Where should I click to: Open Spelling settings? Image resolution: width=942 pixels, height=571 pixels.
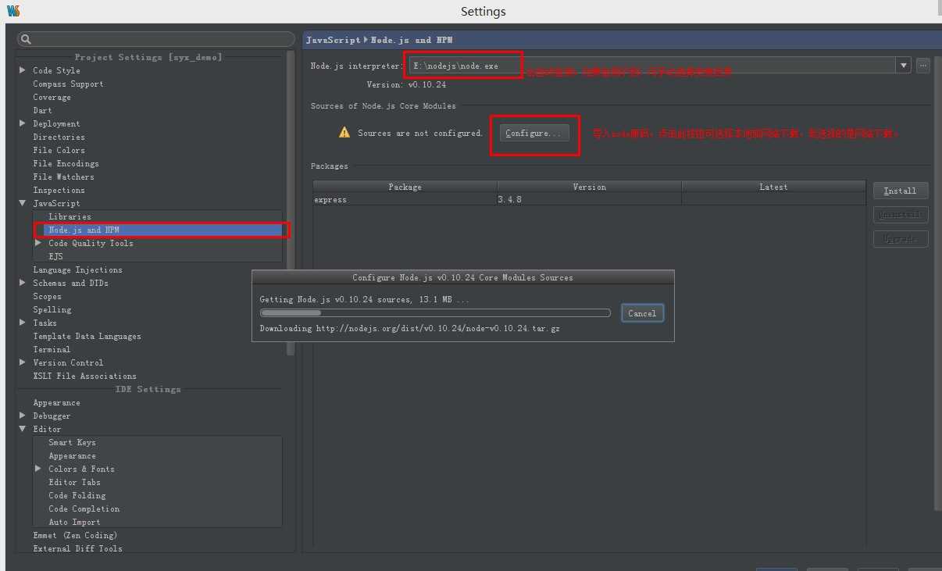point(52,309)
